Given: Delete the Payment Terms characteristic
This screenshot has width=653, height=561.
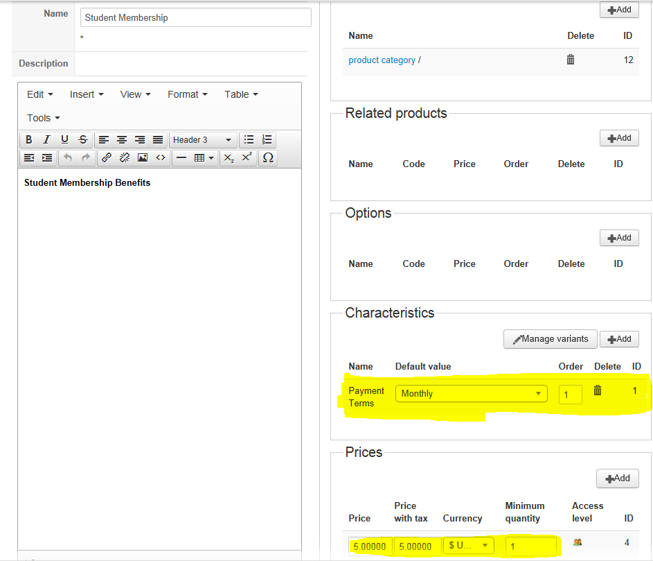Looking at the screenshot, I should pos(598,391).
